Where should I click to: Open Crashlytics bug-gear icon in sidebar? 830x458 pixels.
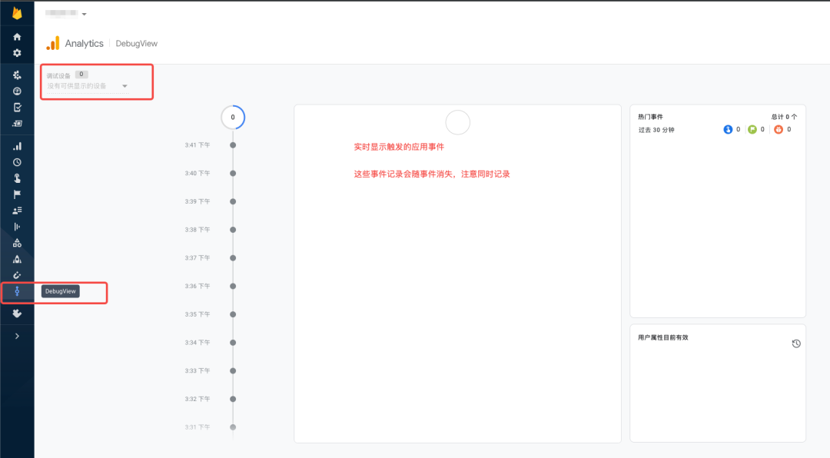[17, 75]
